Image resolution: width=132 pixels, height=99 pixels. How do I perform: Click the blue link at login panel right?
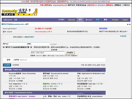pyautogui.click(x=123, y=36)
